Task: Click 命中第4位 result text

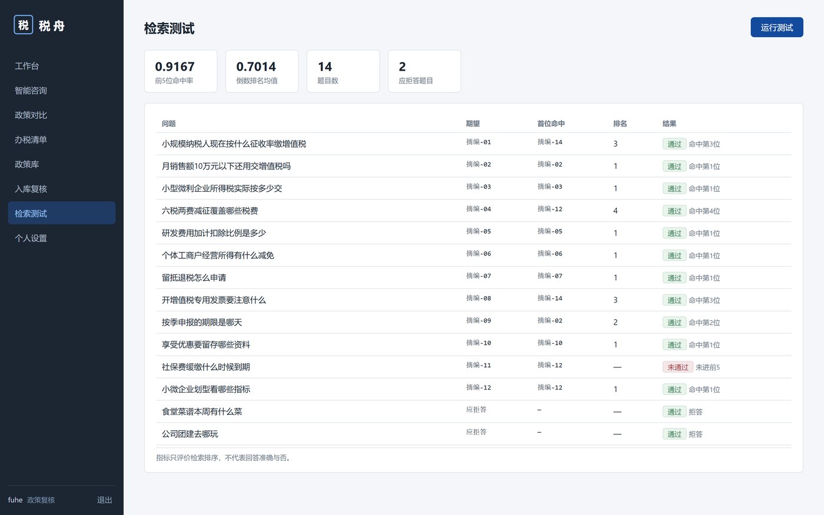Action: [x=705, y=211]
